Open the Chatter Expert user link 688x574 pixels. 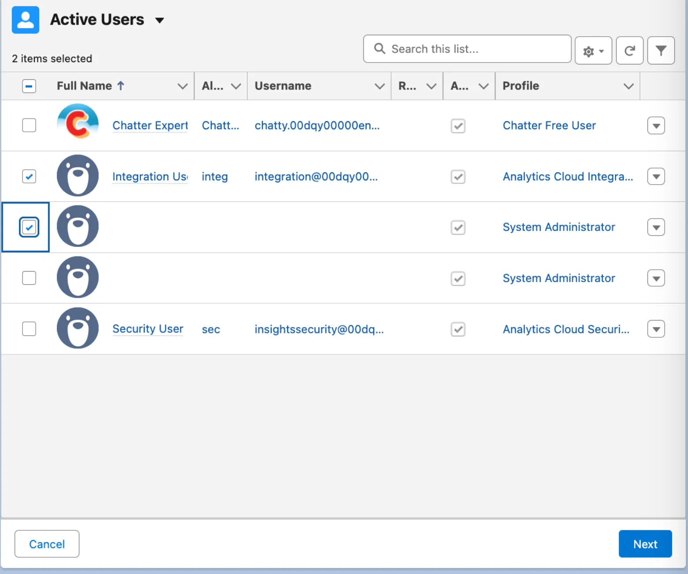pyautogui.click(x=150, y=126)
